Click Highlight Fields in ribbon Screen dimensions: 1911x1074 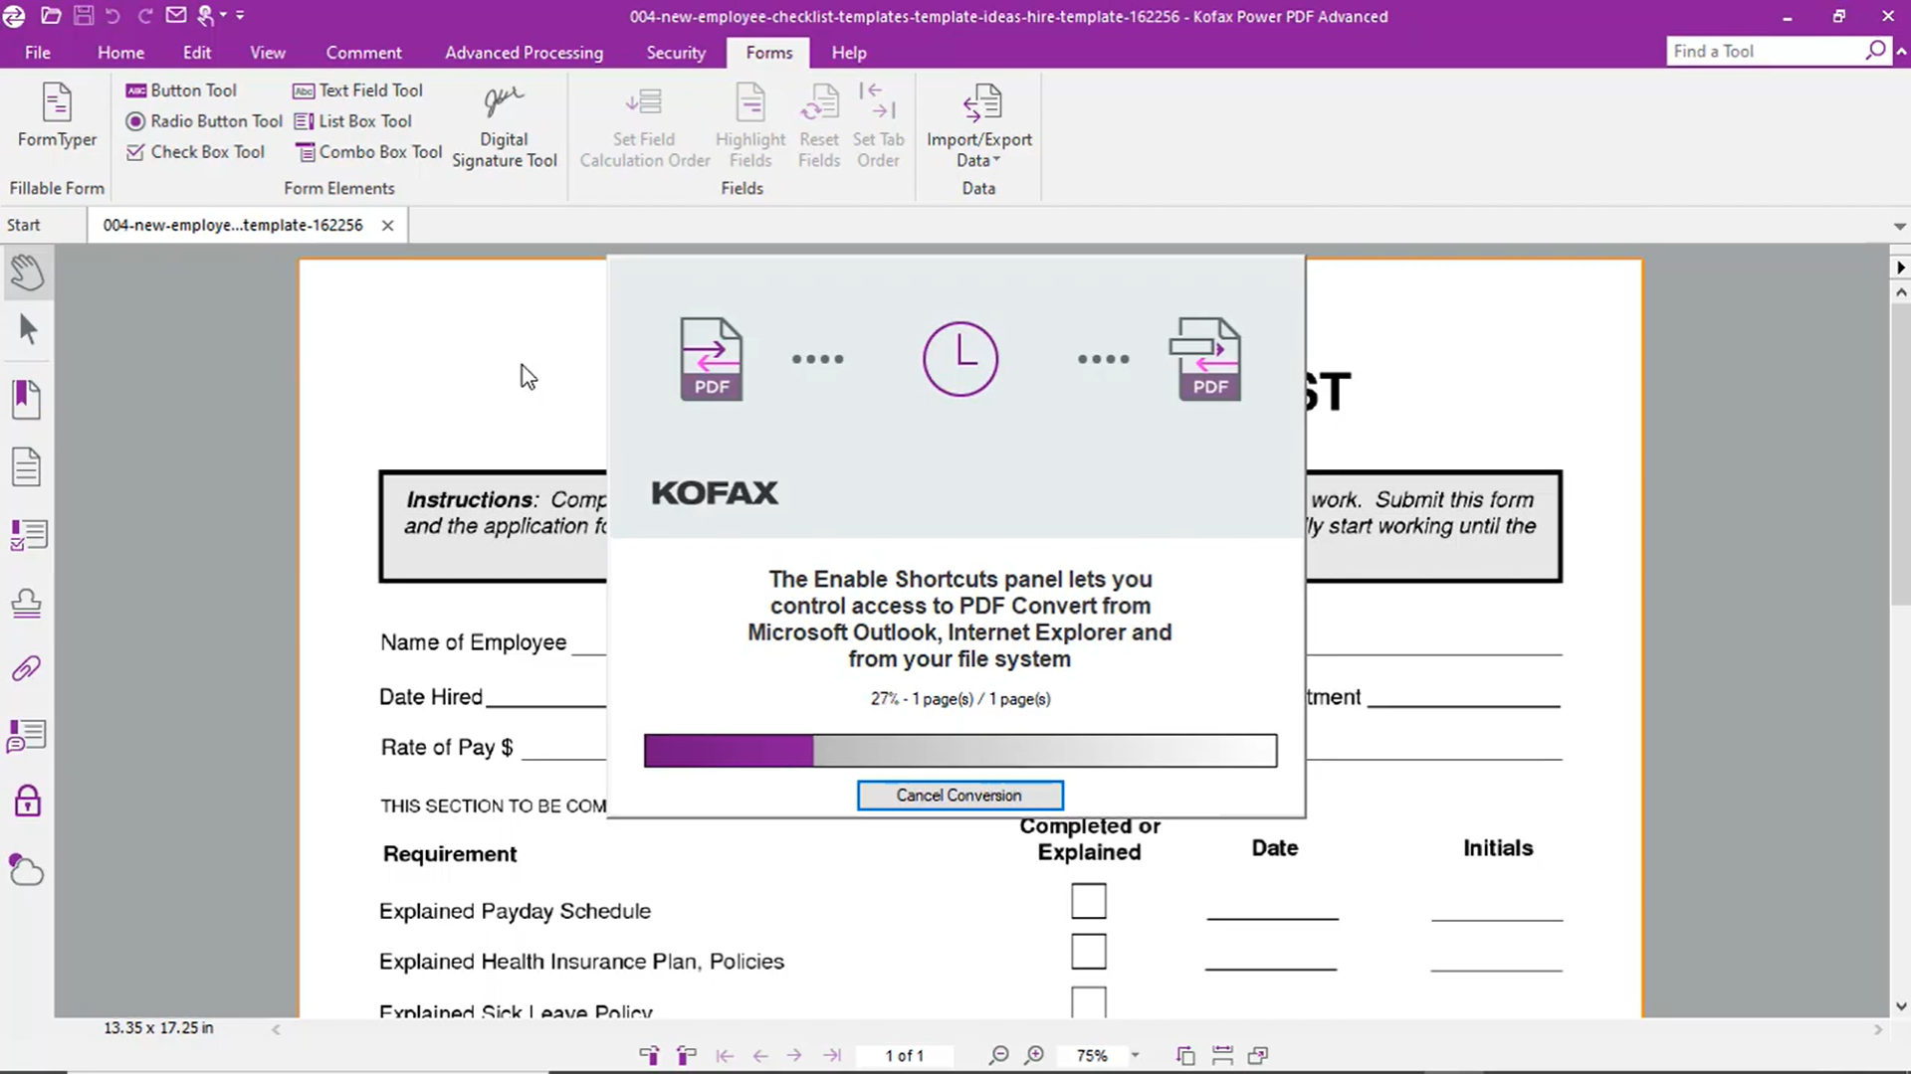coord(750,126)
